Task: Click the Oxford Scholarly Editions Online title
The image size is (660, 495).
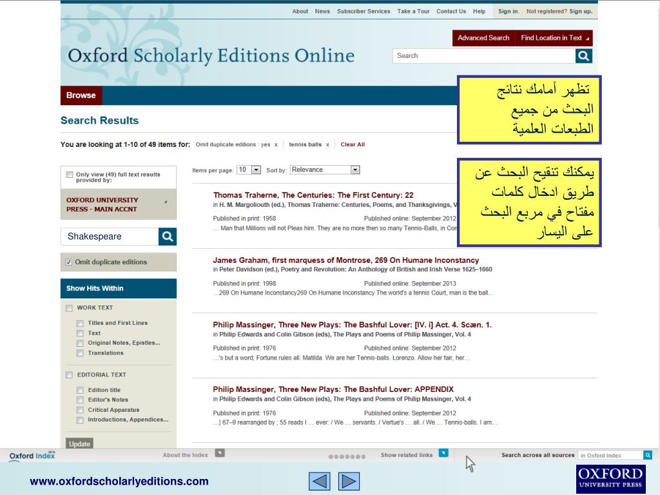Action: [211, 56]
